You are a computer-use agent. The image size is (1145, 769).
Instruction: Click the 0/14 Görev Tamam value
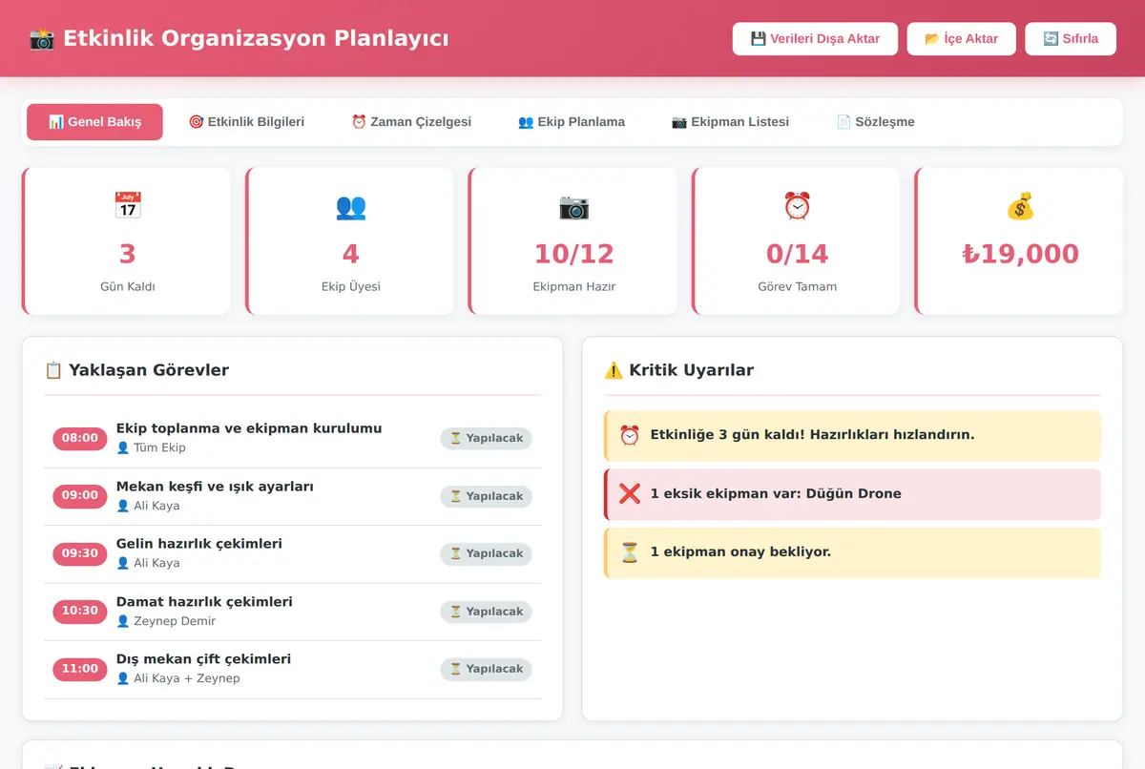coord(798,254)
